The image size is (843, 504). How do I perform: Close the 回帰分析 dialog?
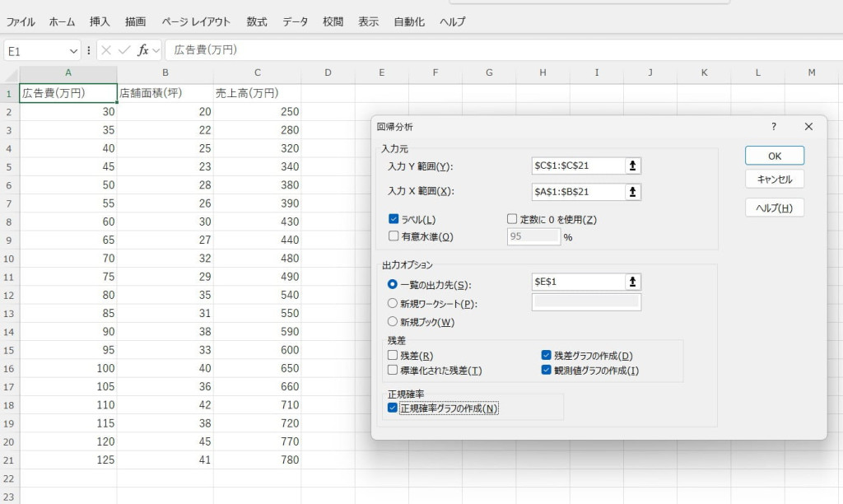(x=808, y=127)
